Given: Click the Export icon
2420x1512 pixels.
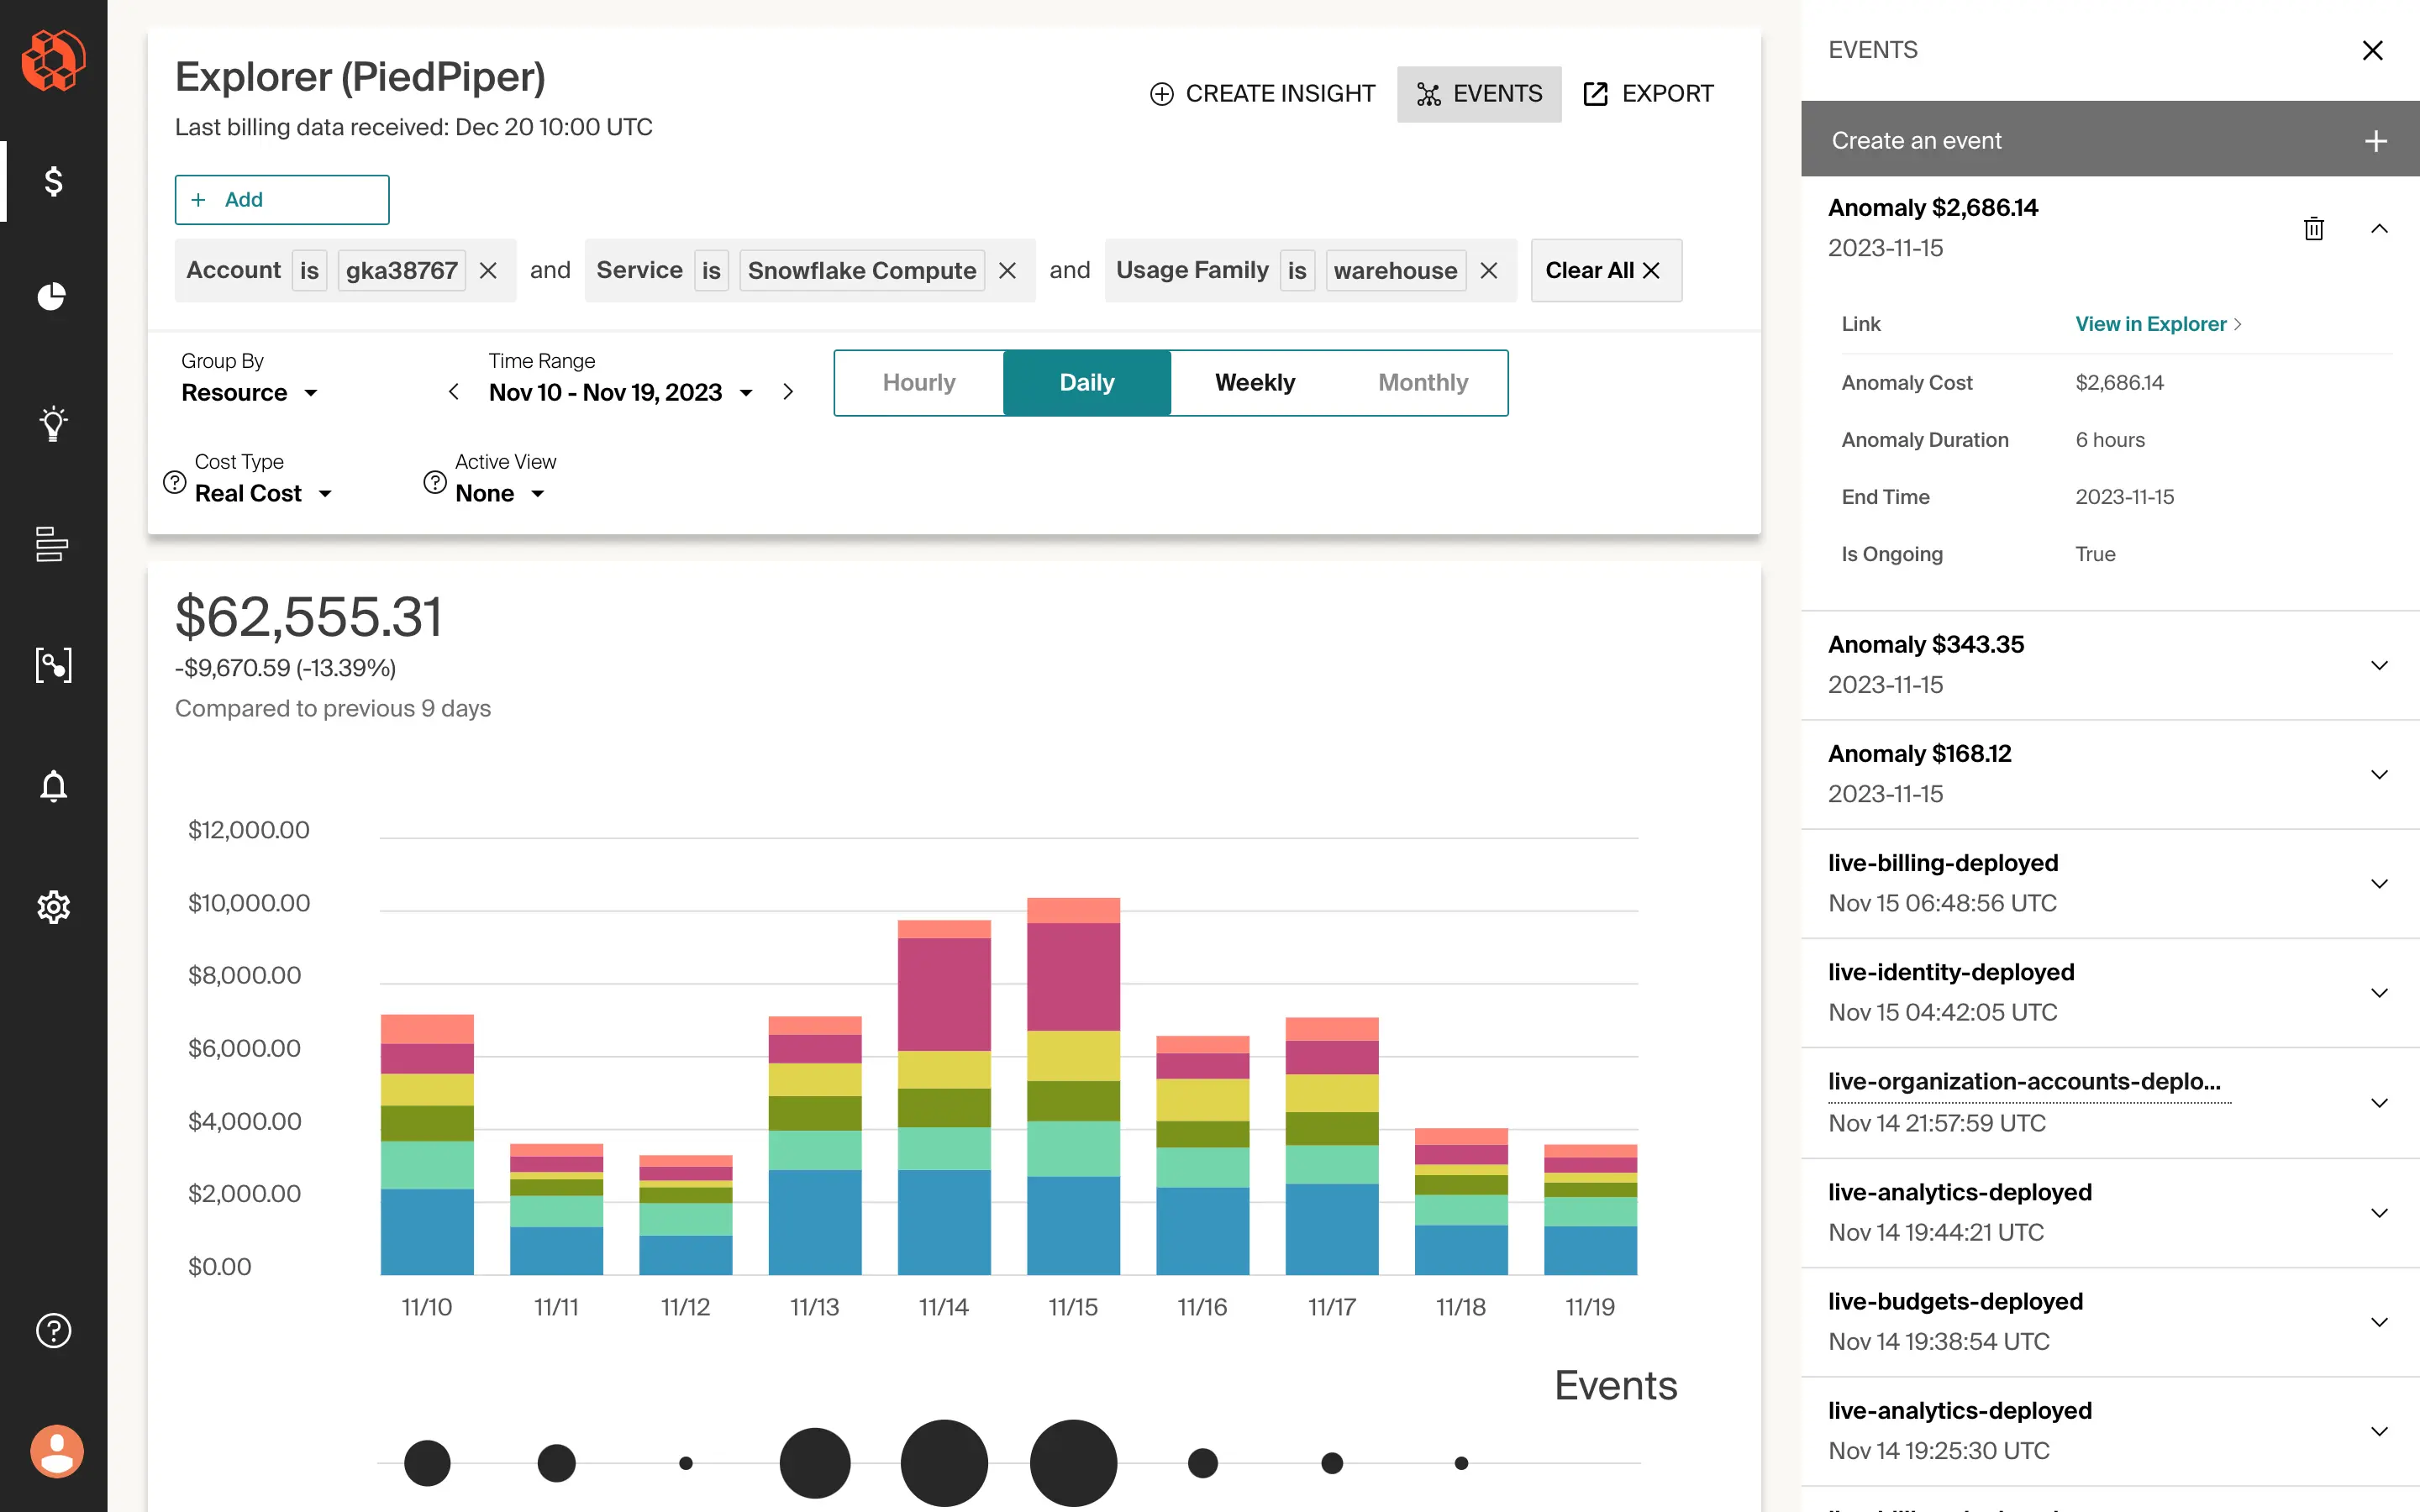Looking at the screenshot, I should (x=1592, y=94).
